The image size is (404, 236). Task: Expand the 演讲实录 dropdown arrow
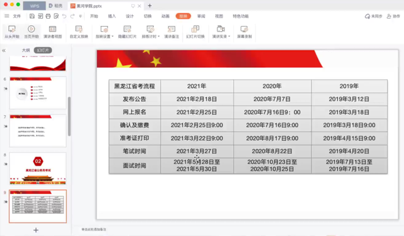click(229, 37)
